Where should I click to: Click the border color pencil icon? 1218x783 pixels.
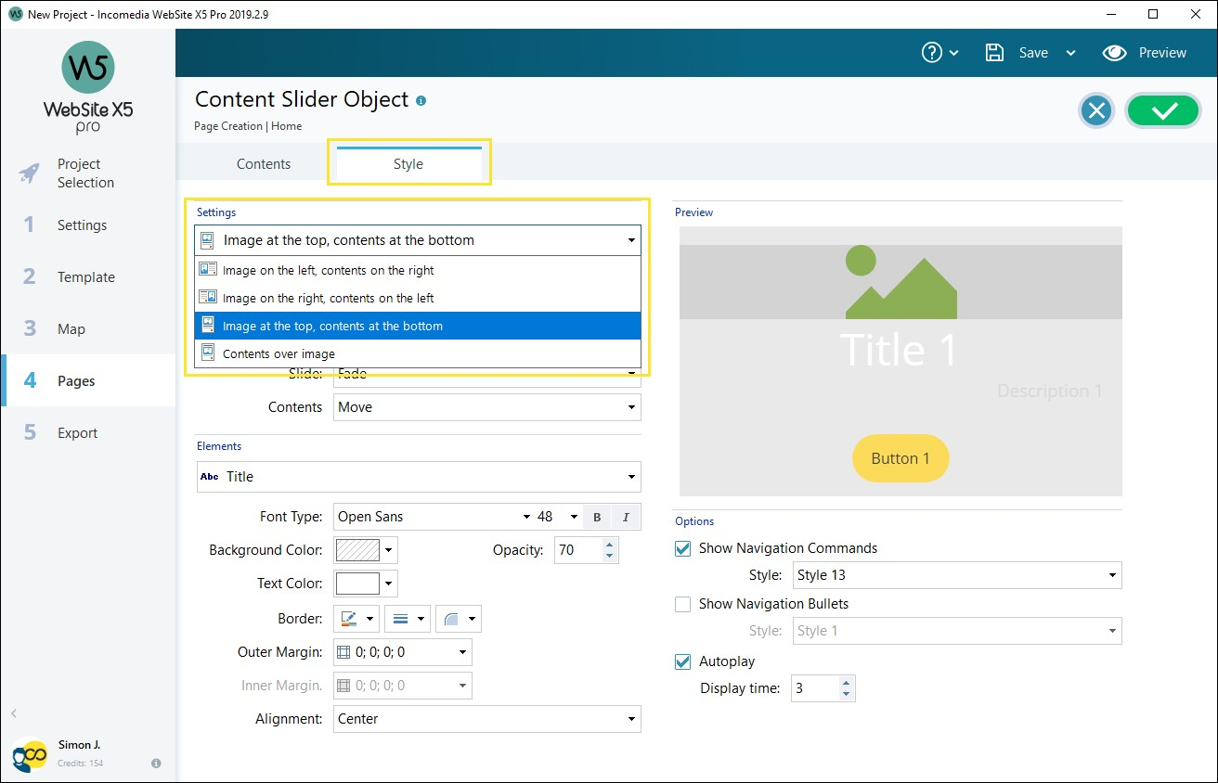(x=350, y=618)
